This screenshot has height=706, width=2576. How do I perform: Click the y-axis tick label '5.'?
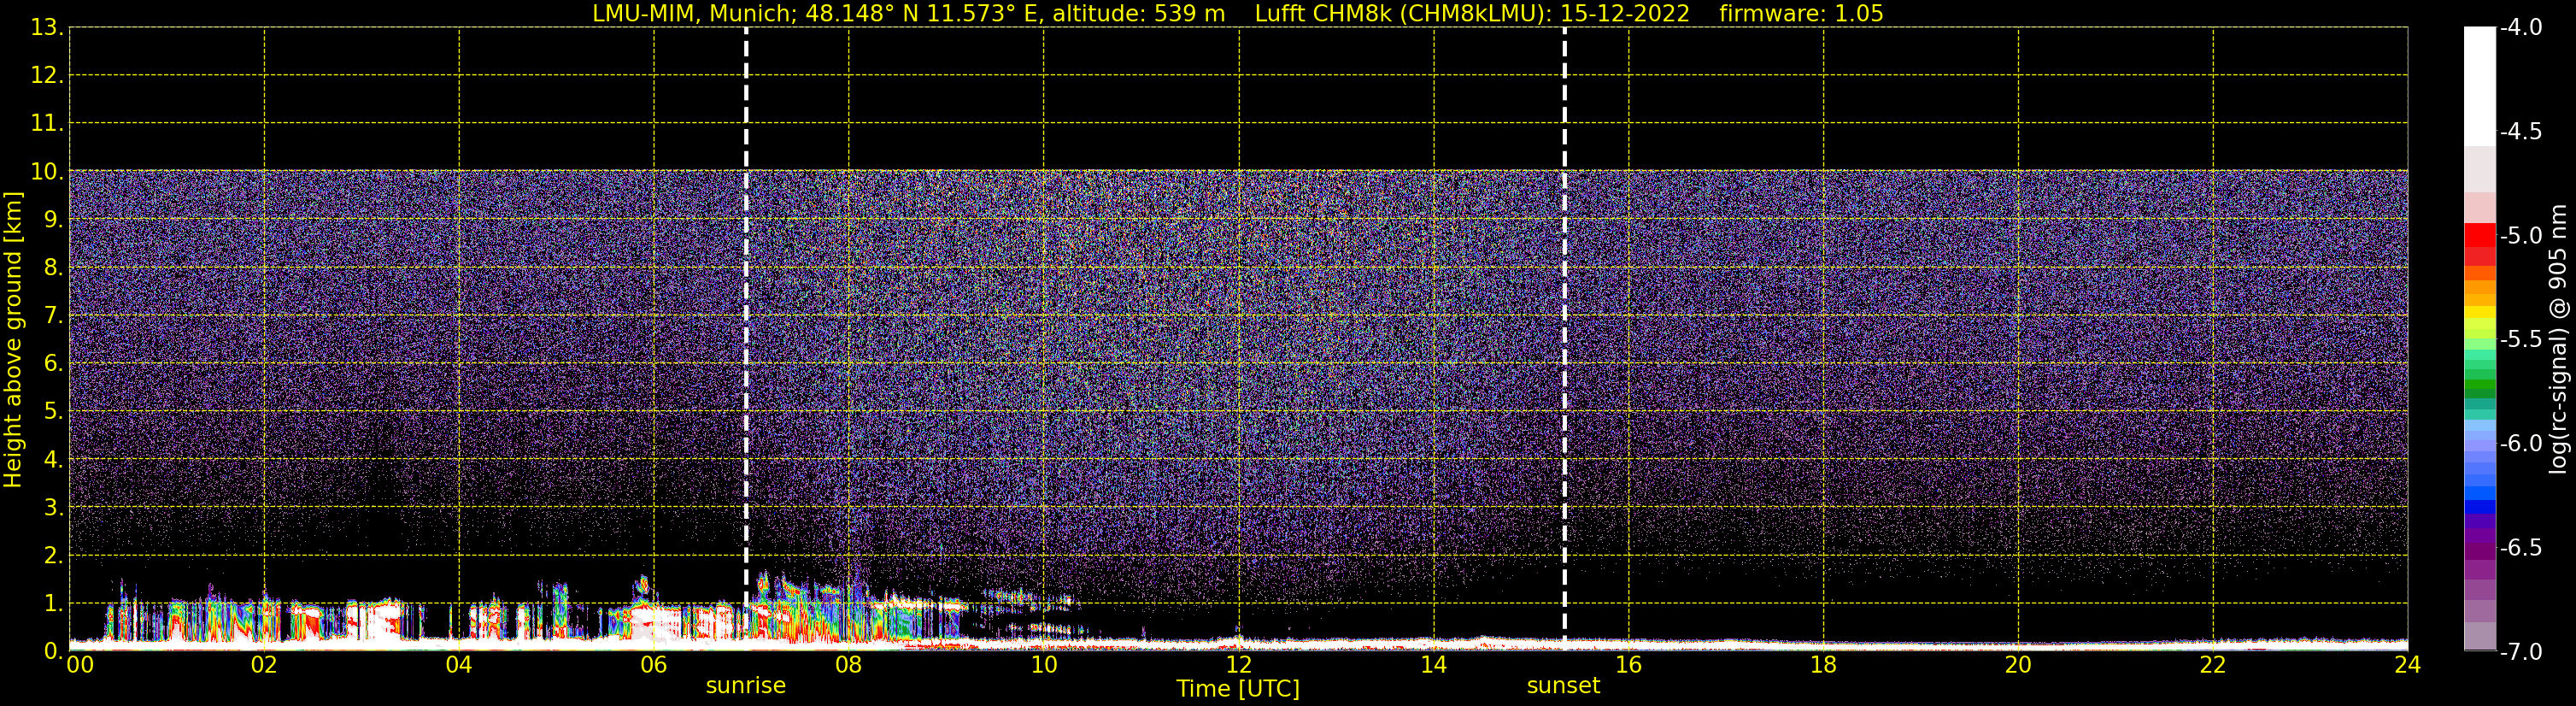(x=53, y=411)
